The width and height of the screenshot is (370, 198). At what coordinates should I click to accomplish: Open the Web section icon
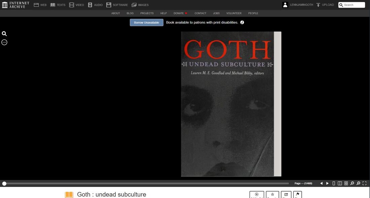36,5
